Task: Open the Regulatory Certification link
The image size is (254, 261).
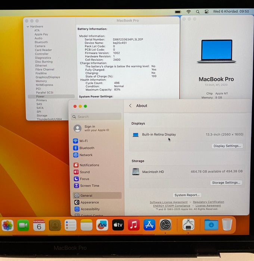Action: [x=208, y=202]
